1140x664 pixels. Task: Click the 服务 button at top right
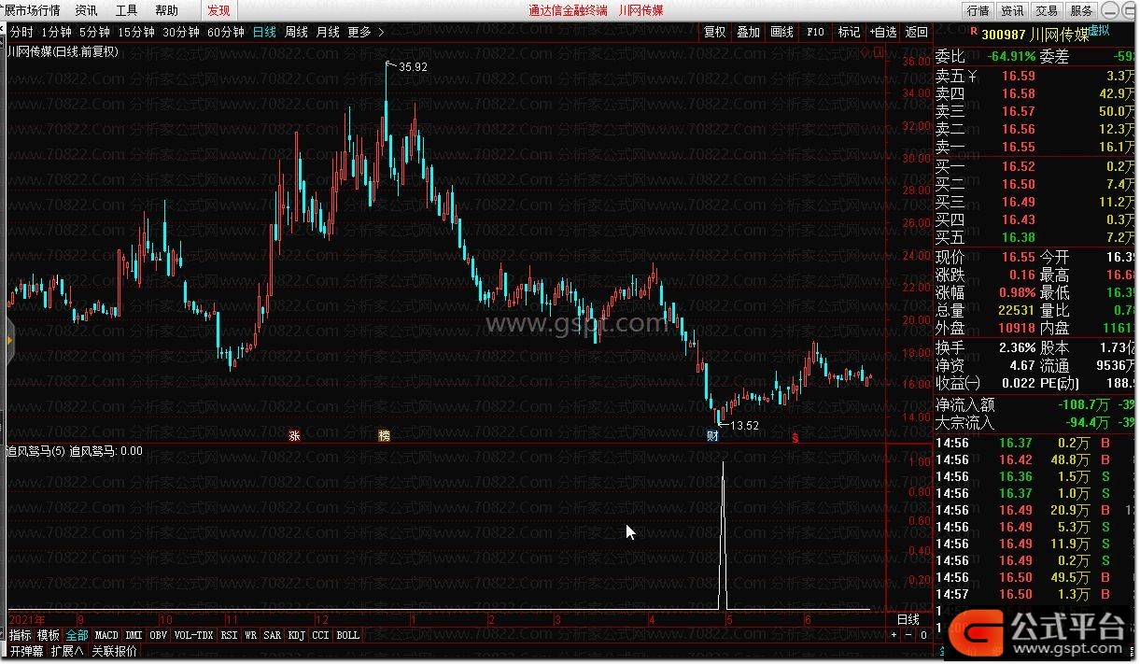click(1081, 10)
